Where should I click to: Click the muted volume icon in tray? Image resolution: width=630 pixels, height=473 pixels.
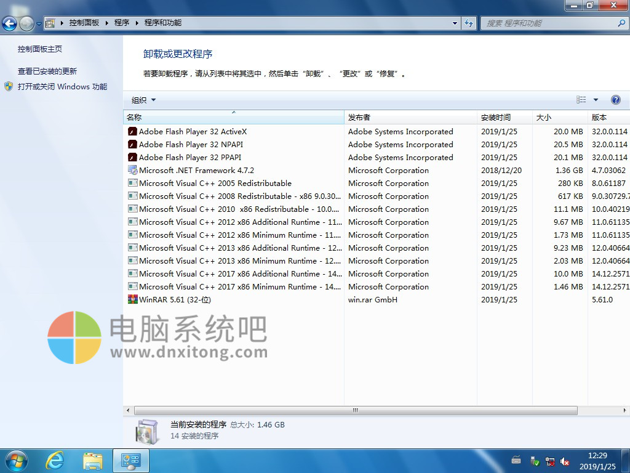click(565, 461)
